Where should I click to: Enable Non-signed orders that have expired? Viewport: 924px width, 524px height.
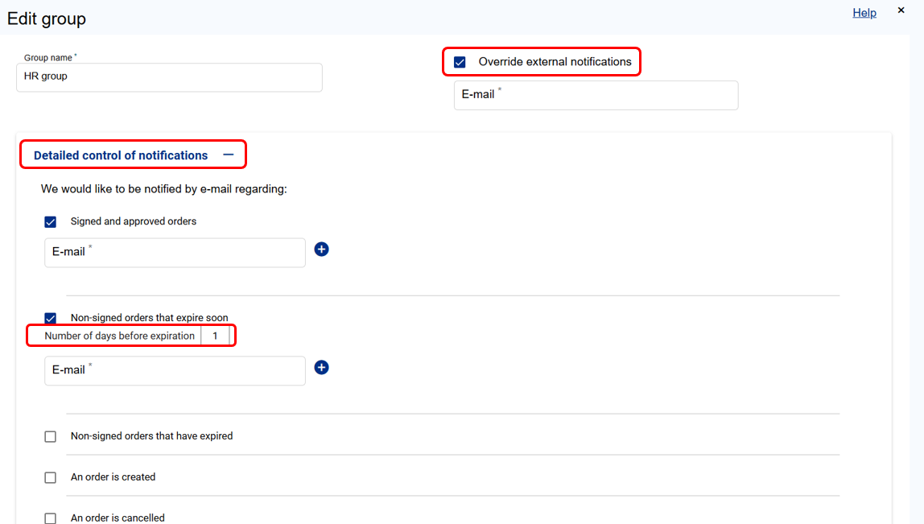pyautogui.click(x=51, y=436)
